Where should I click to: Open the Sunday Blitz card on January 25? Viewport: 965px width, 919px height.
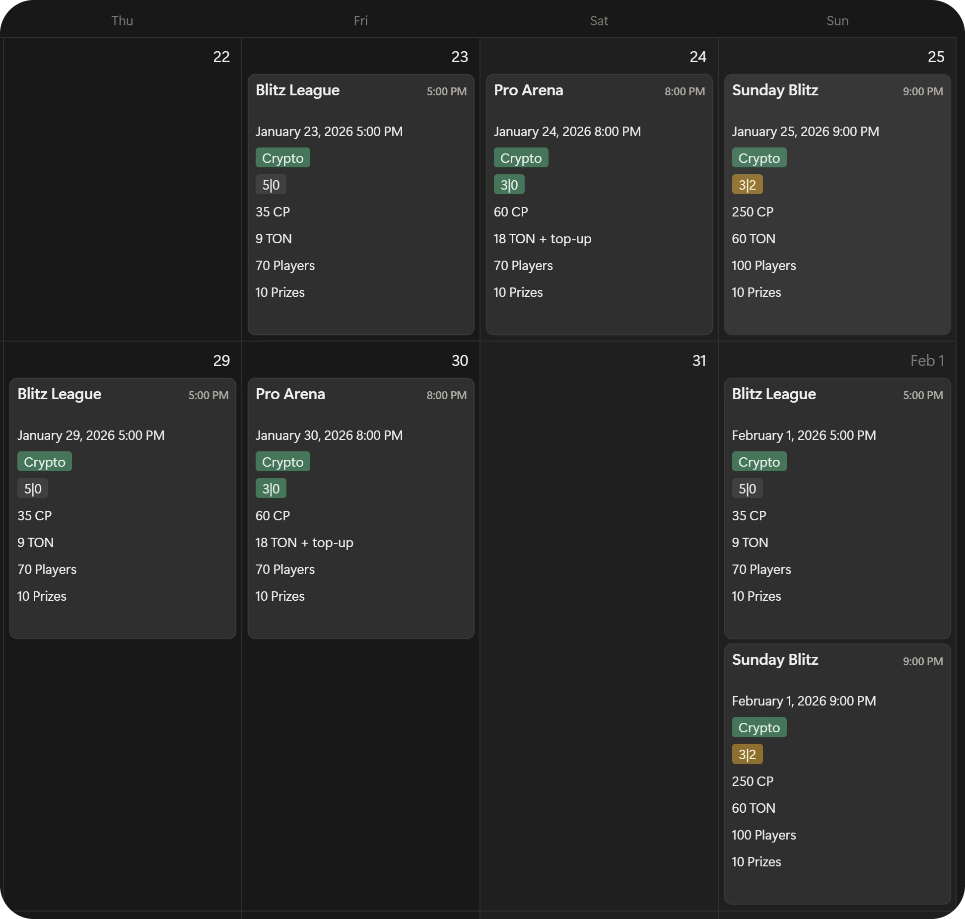pos(775,90)
